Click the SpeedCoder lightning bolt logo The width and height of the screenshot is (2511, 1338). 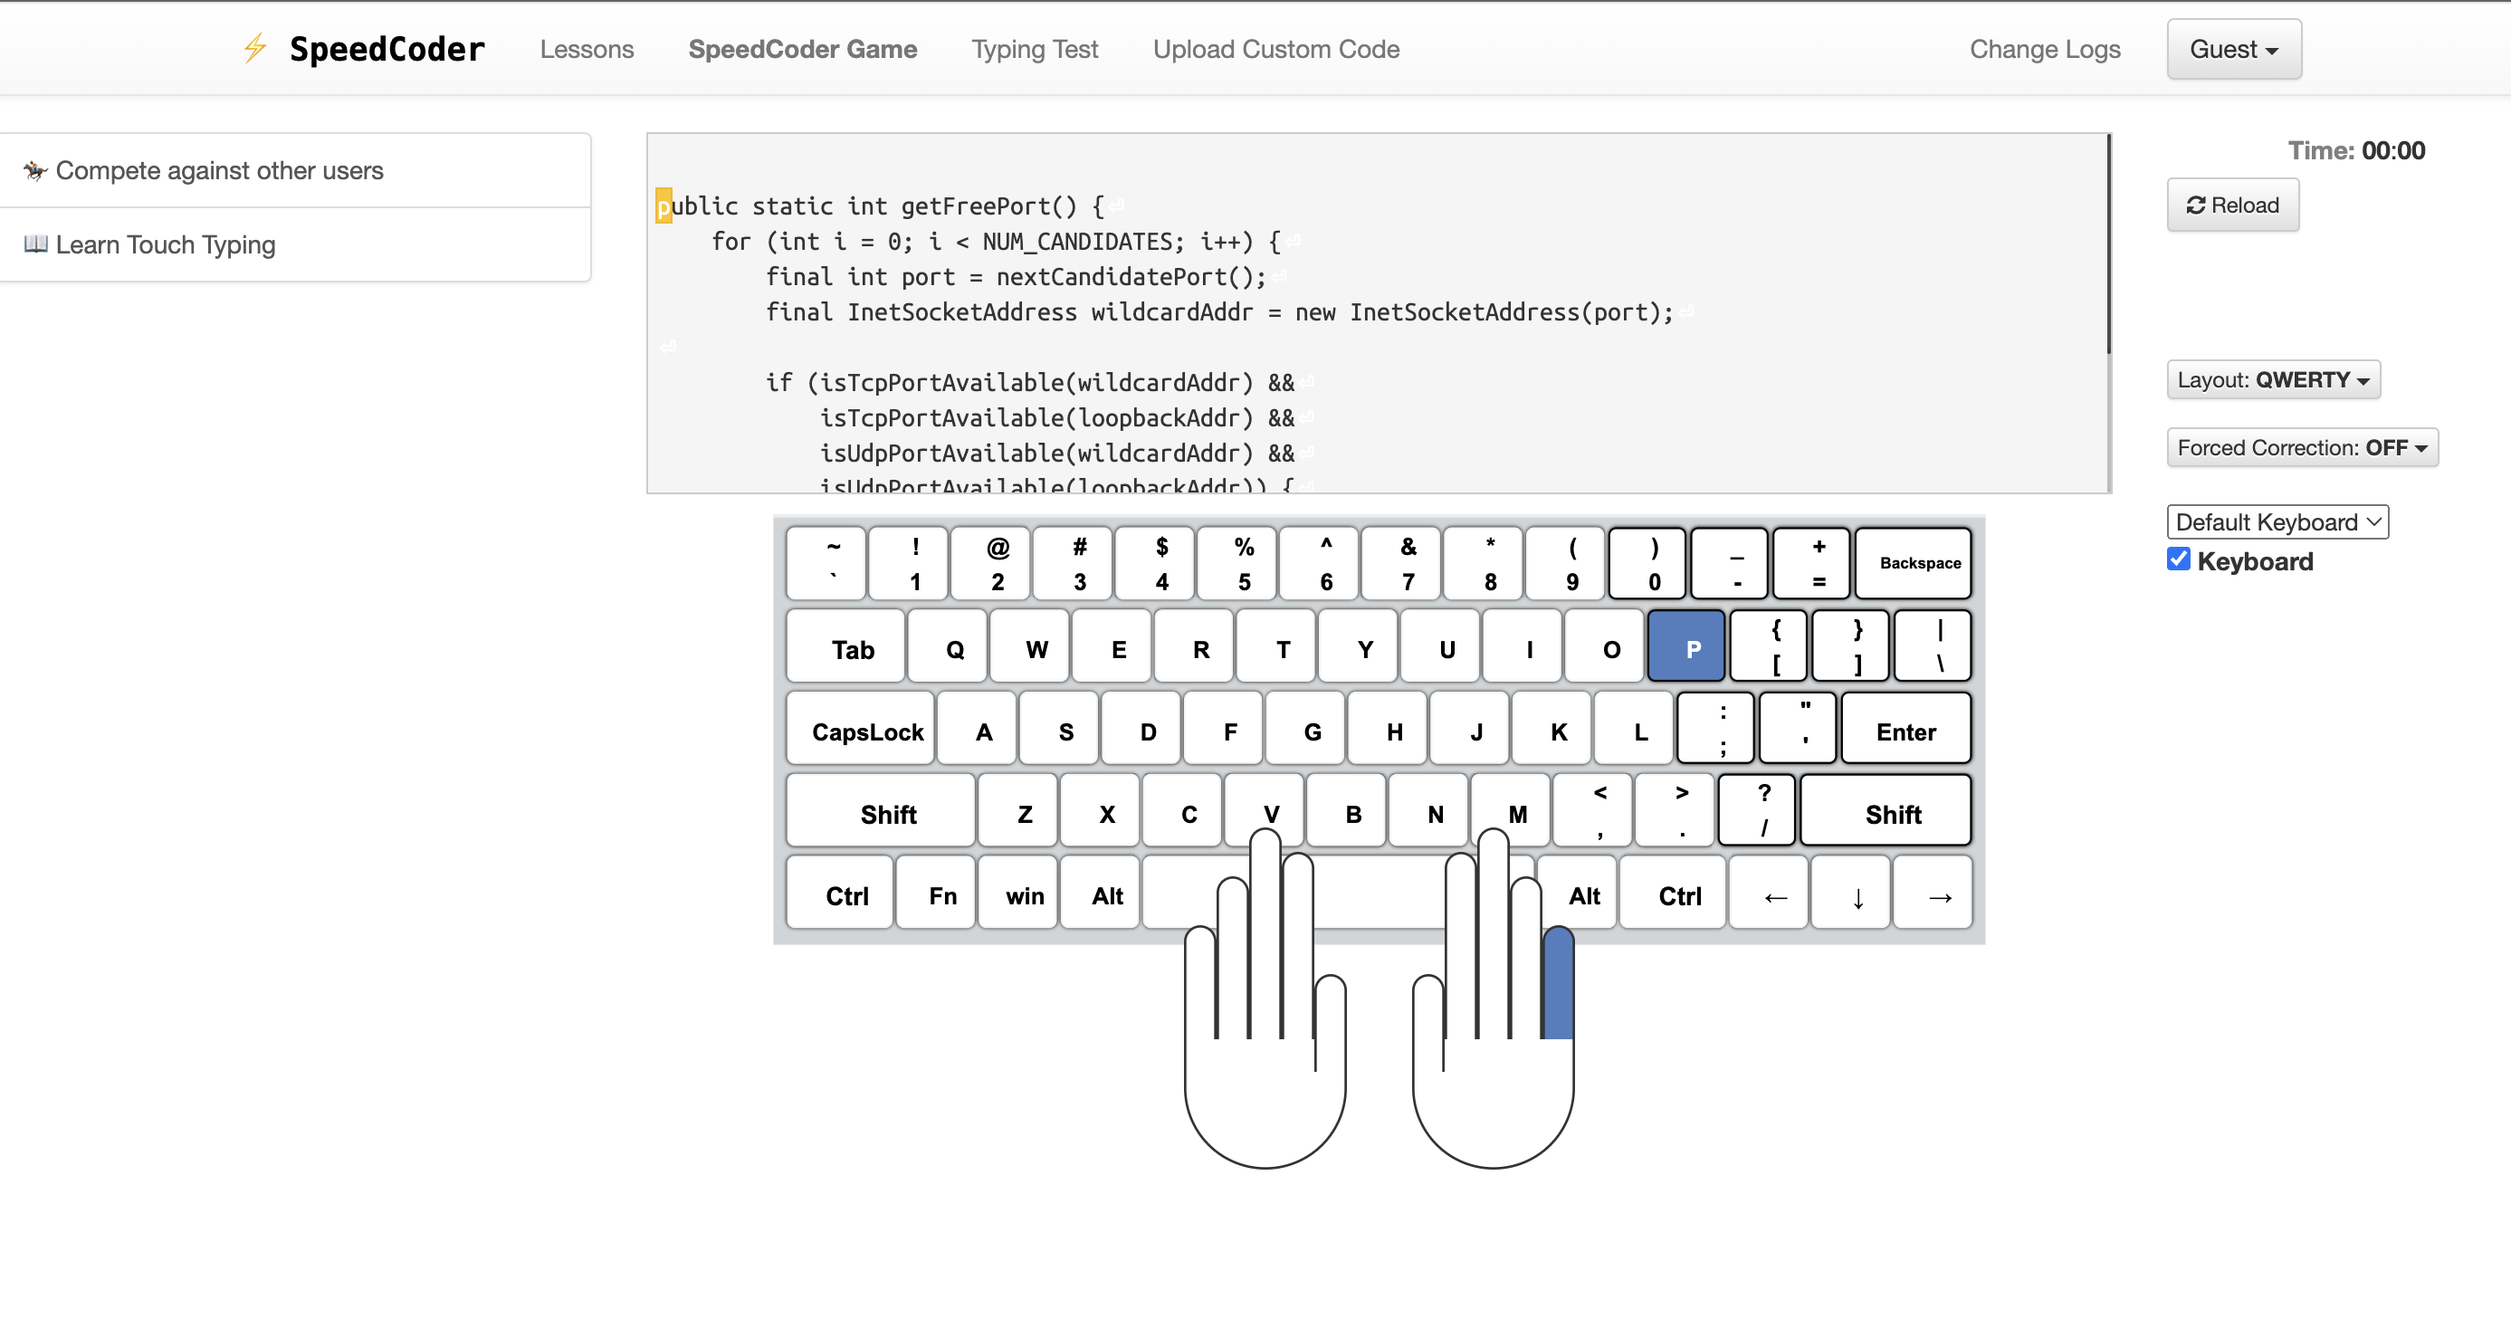(x=255, y=48)
